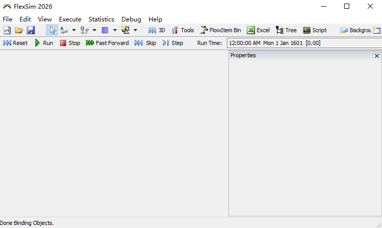Open the File menu

click(7, 19)
